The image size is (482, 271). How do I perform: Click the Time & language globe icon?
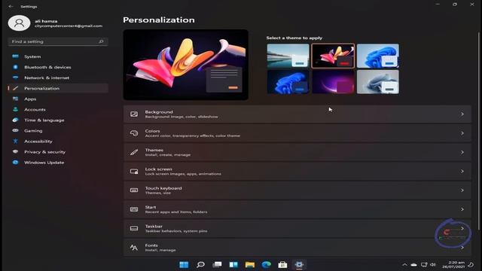[15, 120]
